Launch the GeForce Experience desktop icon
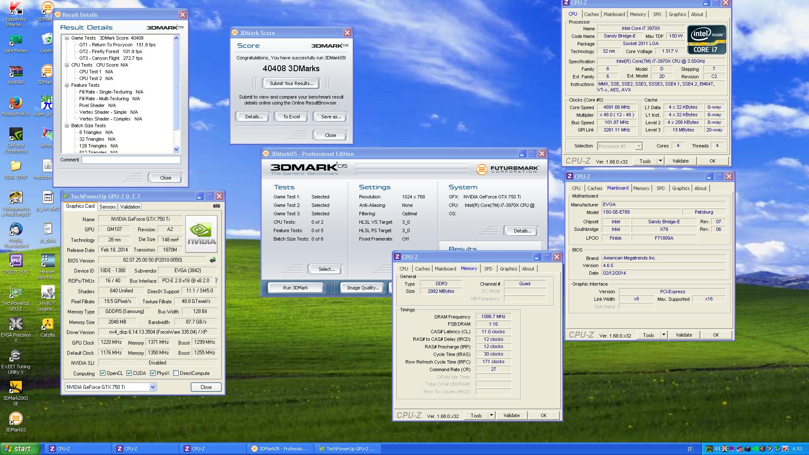Viewport: 809px width, 455px height. point(16,141)
